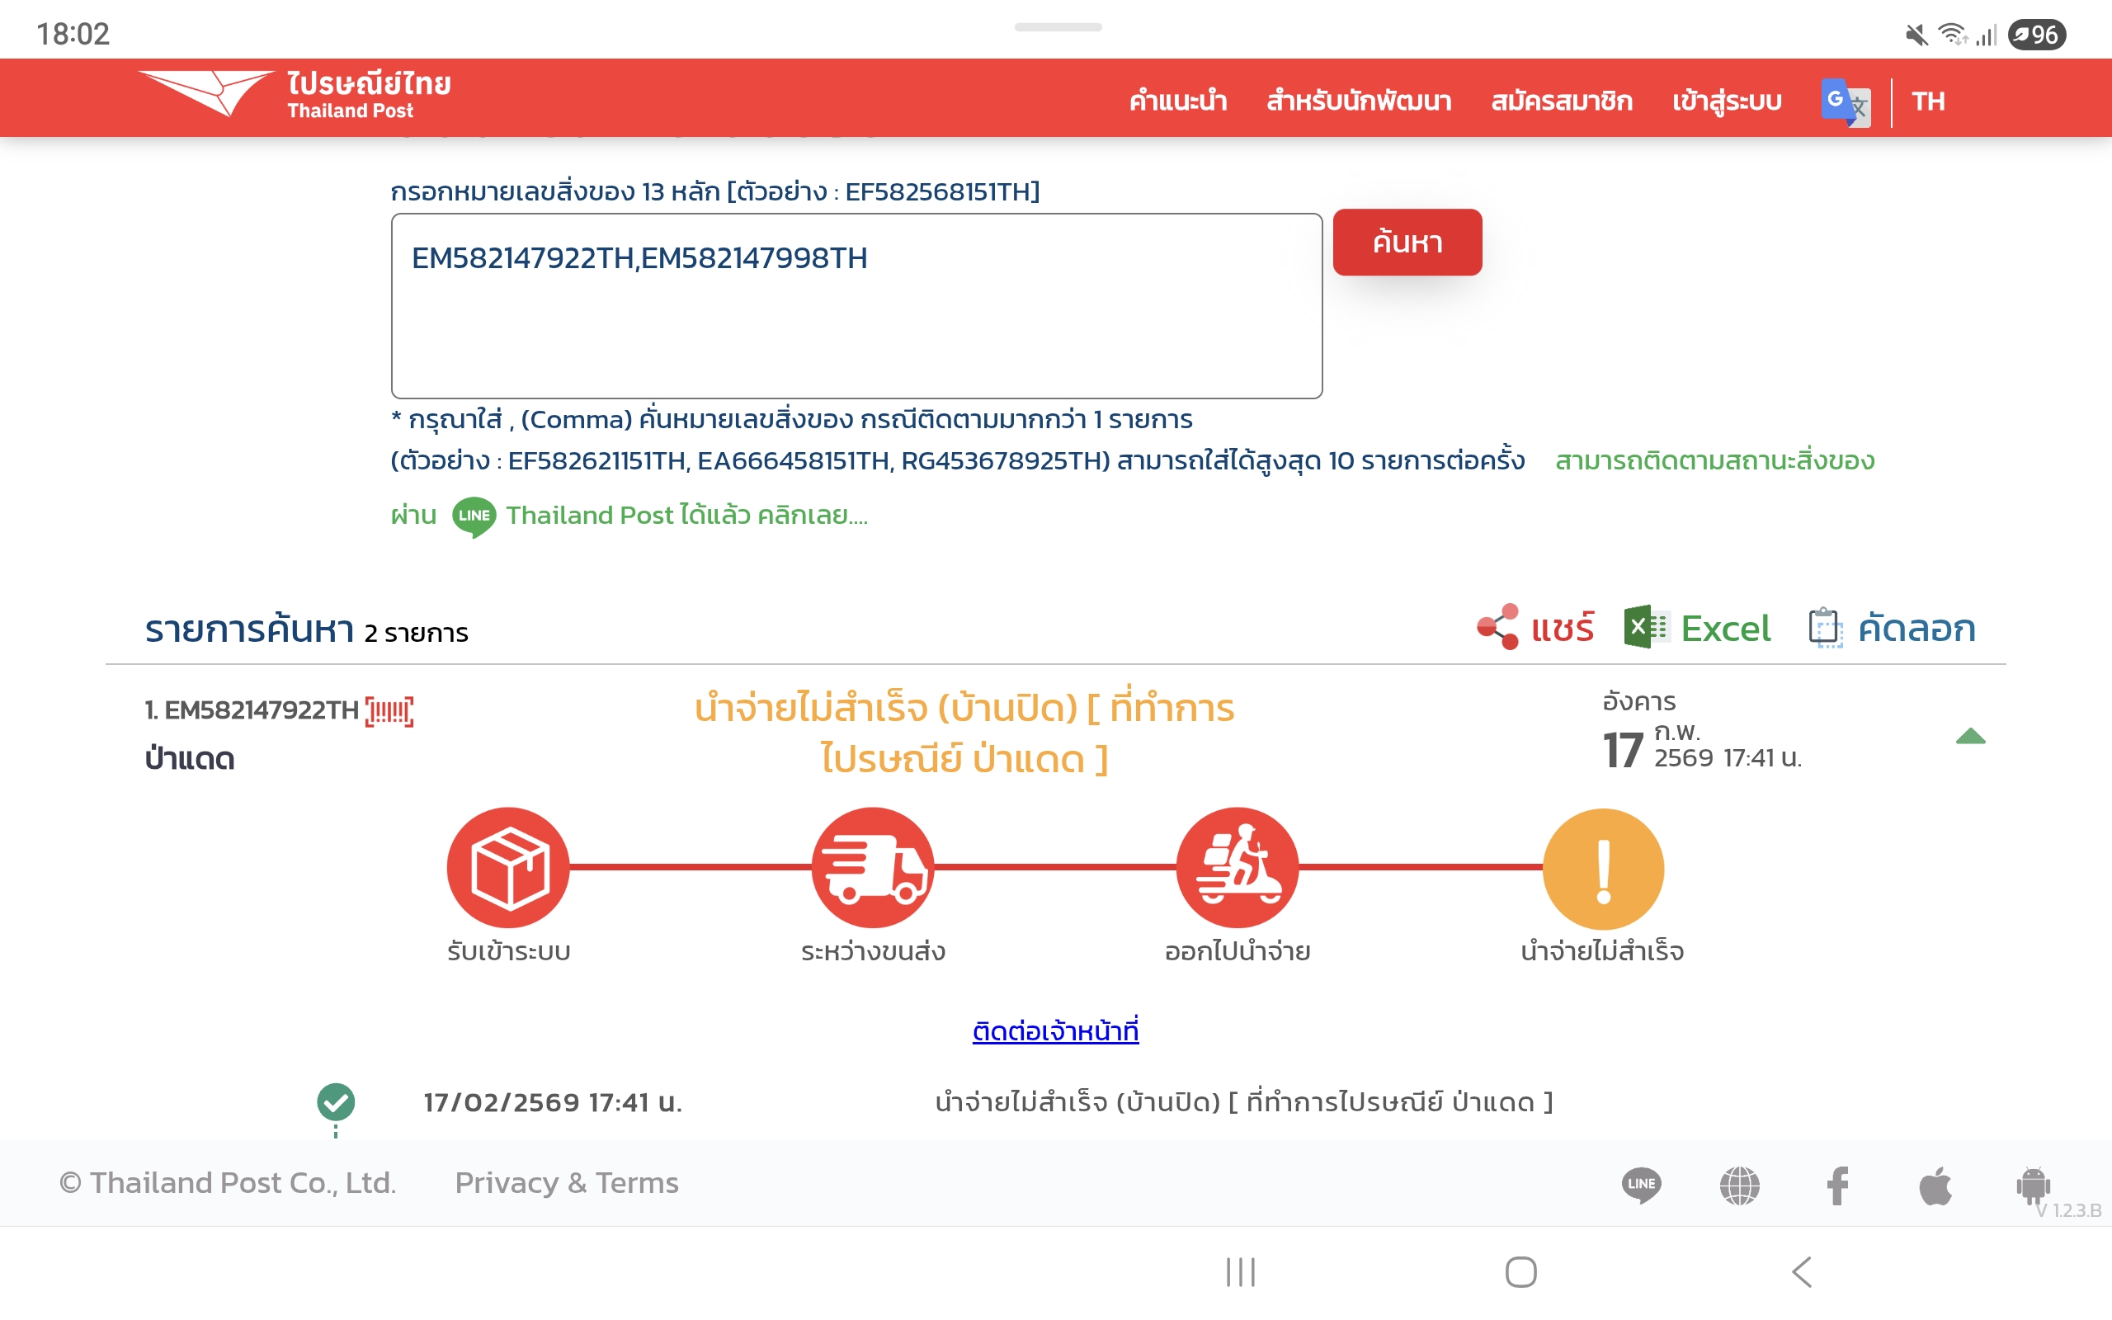Export results with the Excel icon
The width and height of the screenshot is (2112, 1320).
point(1646,628)
